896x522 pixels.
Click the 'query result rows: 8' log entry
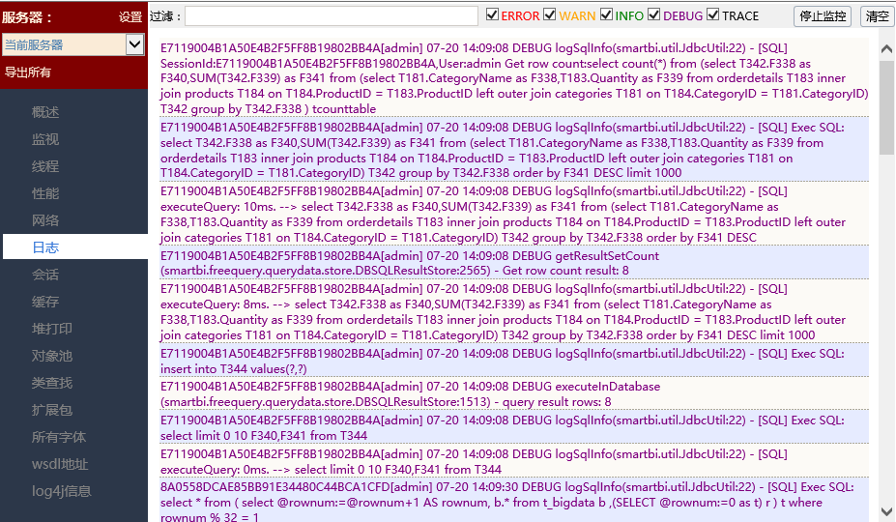click(x=514, y=394)
